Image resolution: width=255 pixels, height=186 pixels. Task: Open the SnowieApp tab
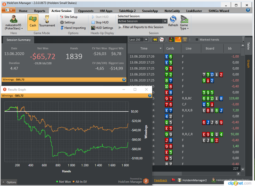point(150,11)
